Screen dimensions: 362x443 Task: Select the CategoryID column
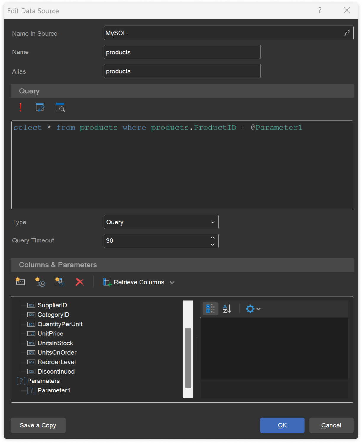[x=48, y=315]
